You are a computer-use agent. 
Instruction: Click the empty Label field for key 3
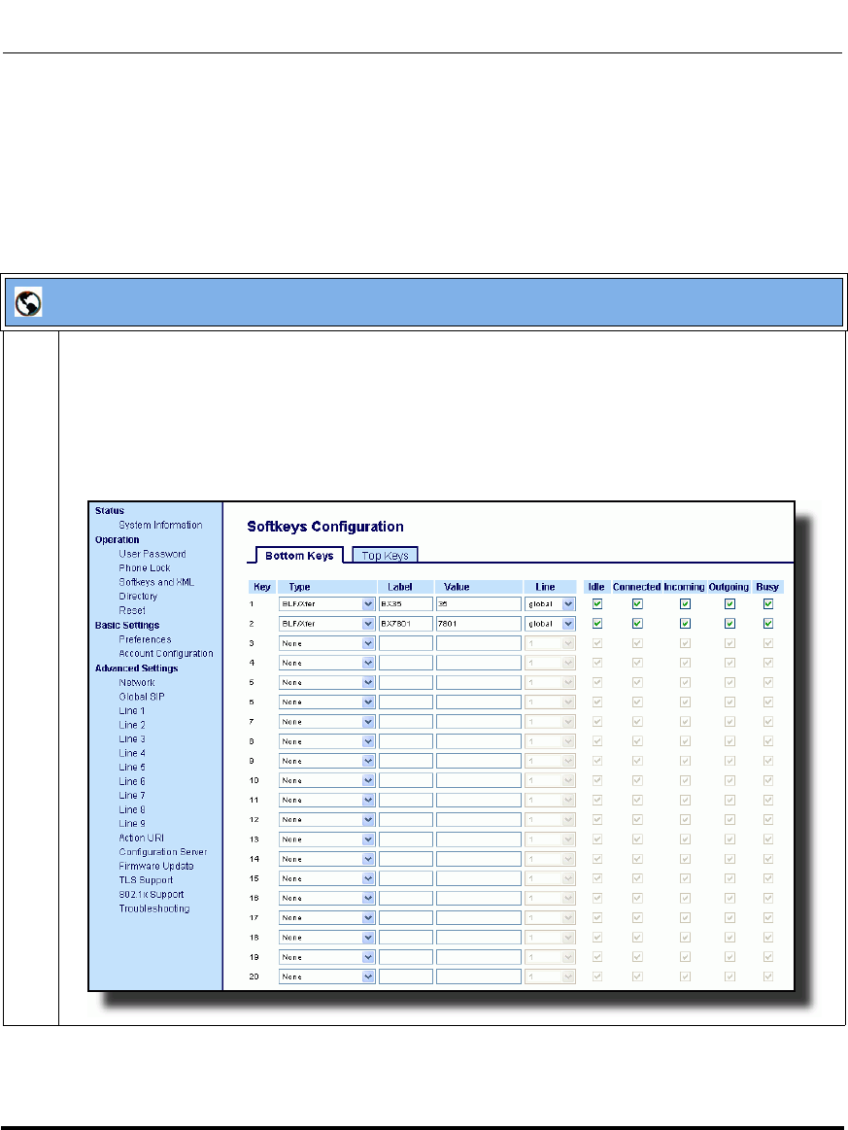pos(406,643)
